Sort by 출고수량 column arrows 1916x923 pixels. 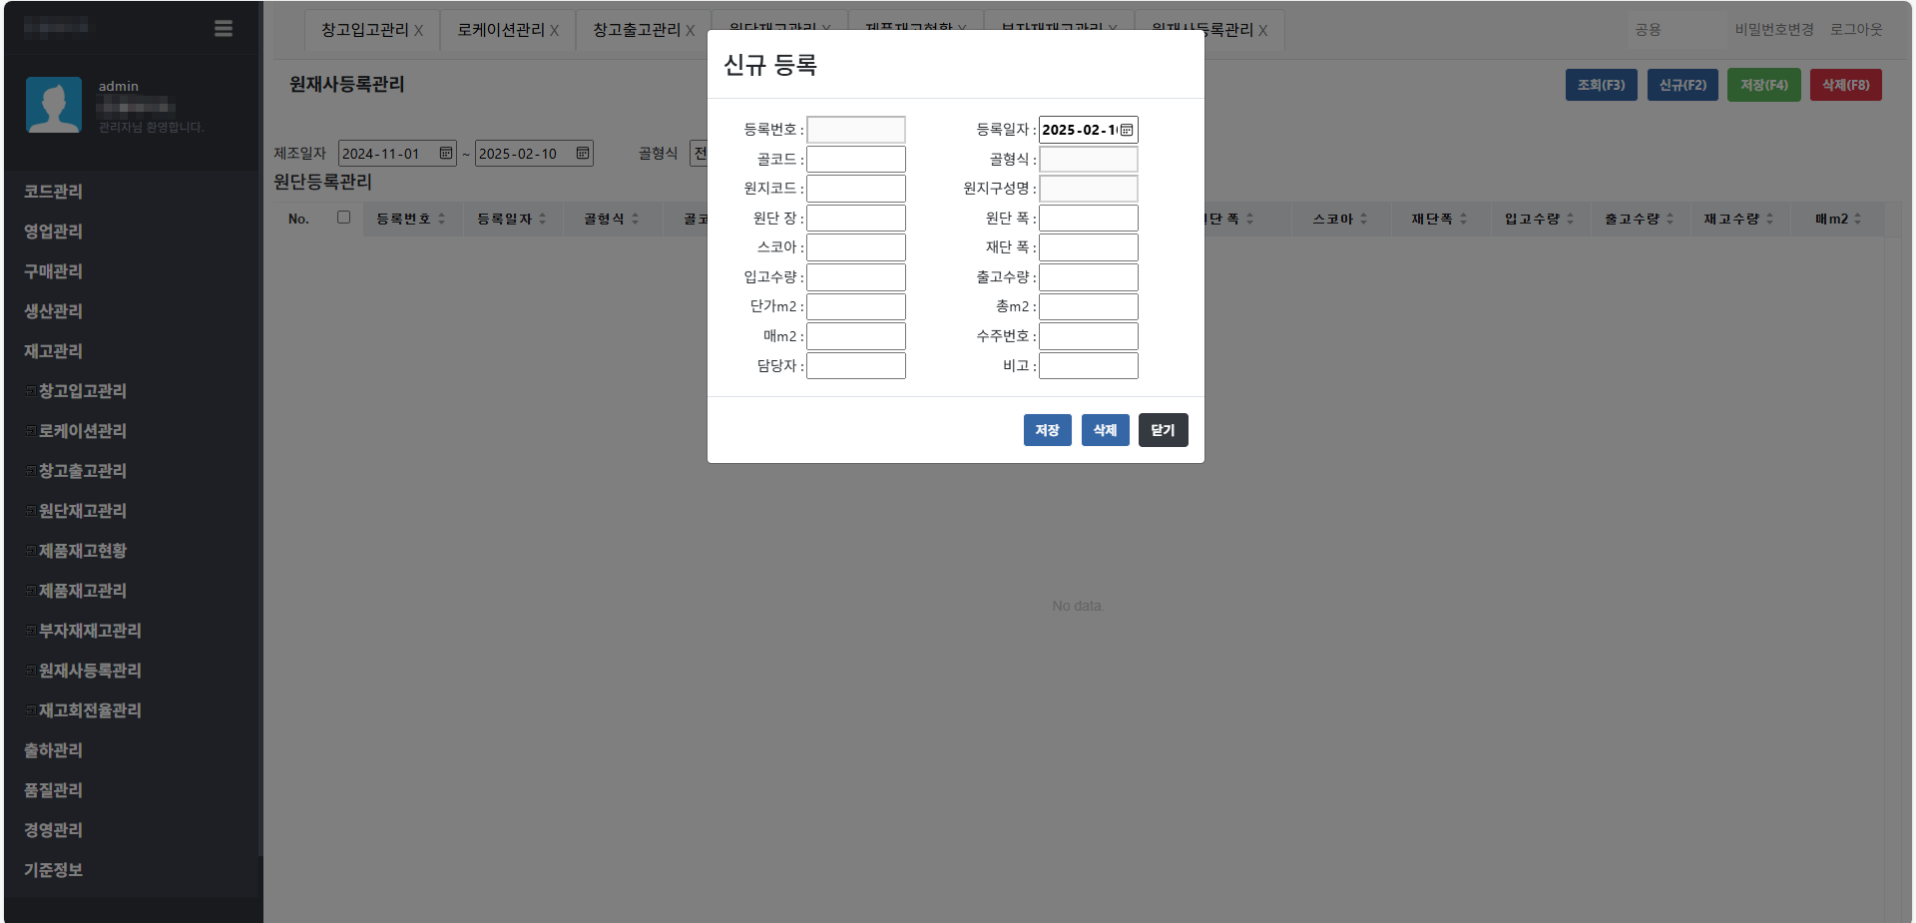click(1670, 219)
